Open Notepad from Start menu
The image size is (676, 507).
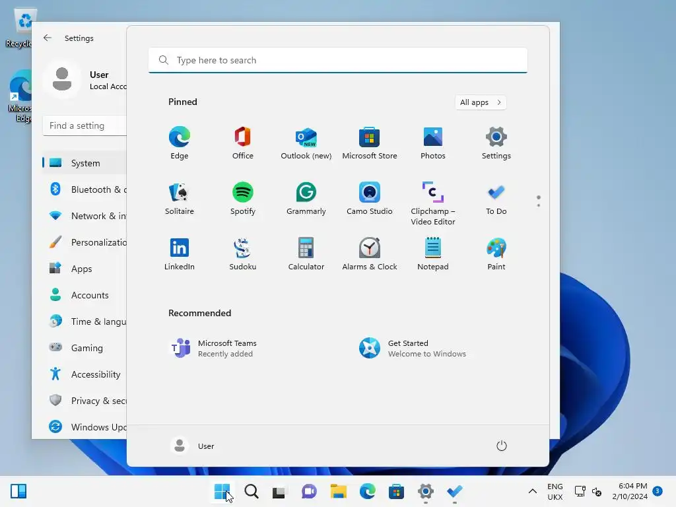click(x=433, y=254)
